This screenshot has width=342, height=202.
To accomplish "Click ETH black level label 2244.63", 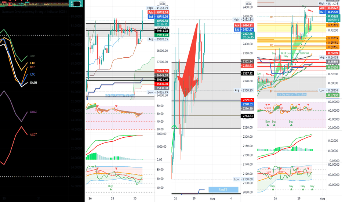I will 247,116.
